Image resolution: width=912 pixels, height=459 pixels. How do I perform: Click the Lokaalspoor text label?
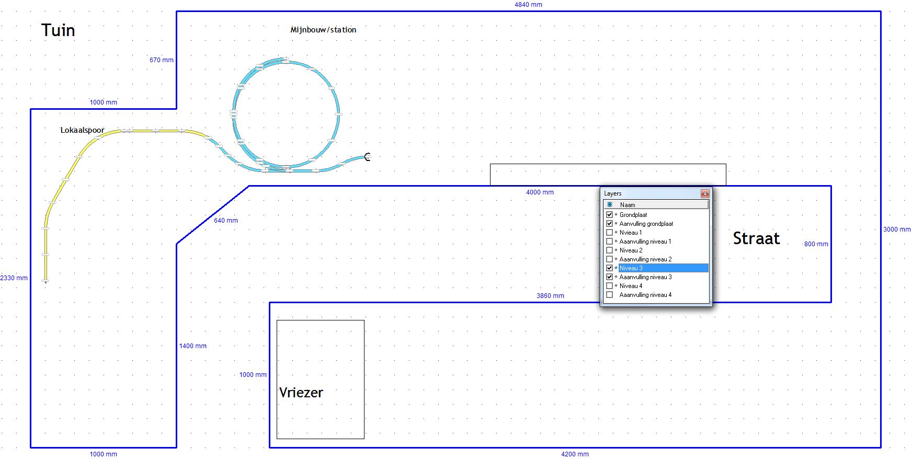click(x=82, y=130)
